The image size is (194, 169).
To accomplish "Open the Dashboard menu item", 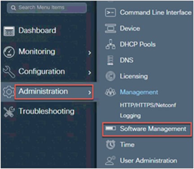I will pyautogui.click(x=37, y=30).
